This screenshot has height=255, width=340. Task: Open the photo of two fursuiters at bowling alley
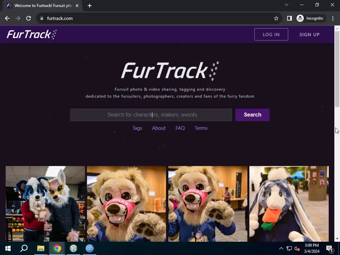[x=45, y=204]
